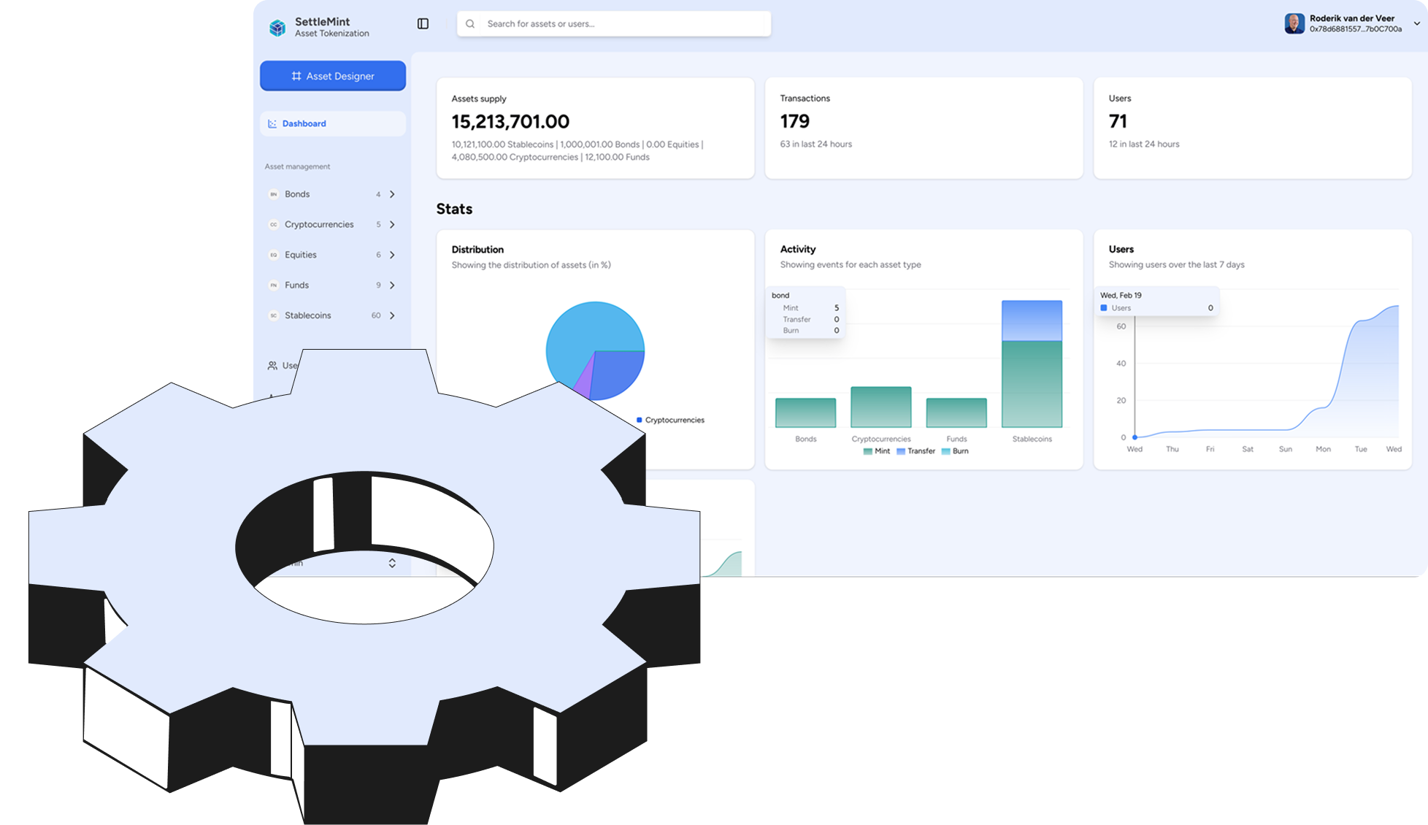The image size is (1428, 825).
Task: Click the CC badge icon beside Cryptocurrencies
Action: point(273,224)
